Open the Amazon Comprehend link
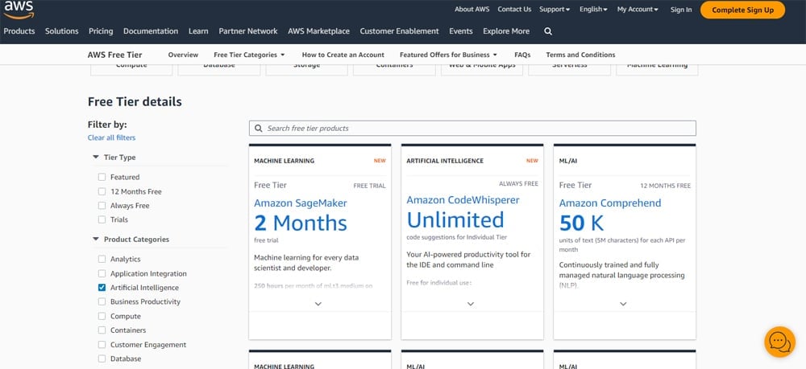 [610, 203]
